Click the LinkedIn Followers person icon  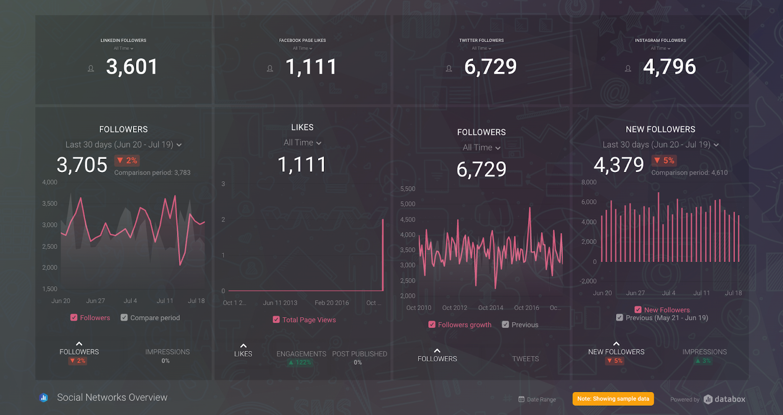tap(91, 68)
